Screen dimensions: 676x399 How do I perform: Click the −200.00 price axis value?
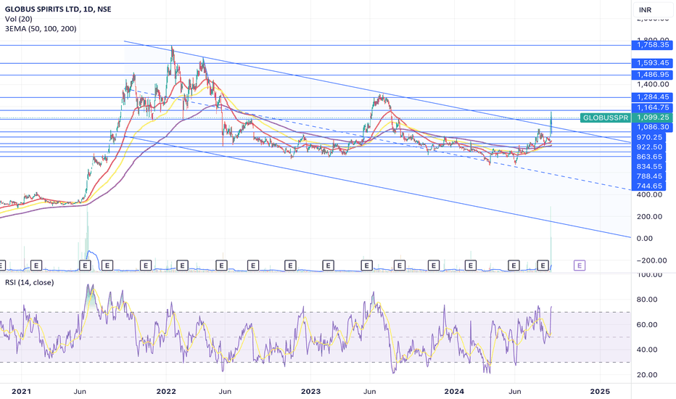pyautogui.click(x=651, y=260)
